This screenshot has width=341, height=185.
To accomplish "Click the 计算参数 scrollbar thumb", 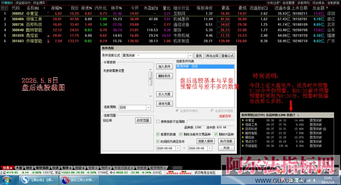I will click(150, 78).
